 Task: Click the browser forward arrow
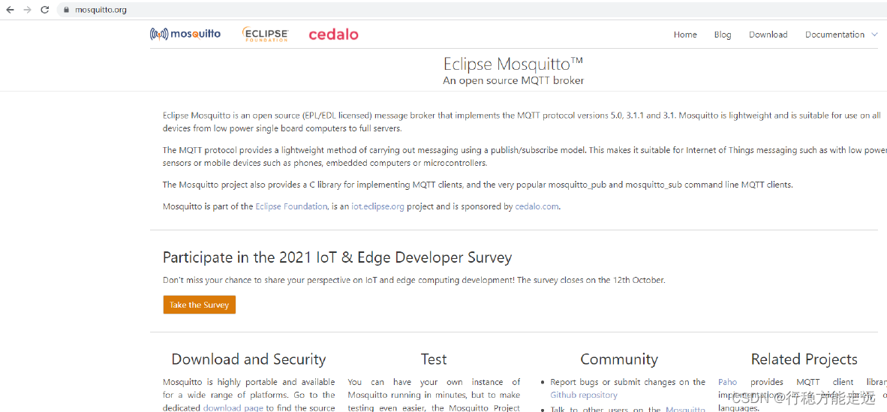[x=27, y=10]
